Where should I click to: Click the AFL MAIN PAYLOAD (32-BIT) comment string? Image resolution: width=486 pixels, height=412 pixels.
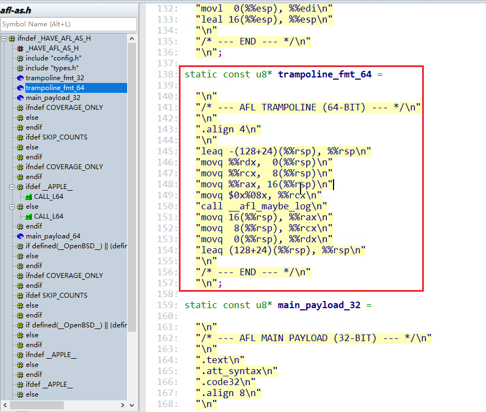point(314,338)
